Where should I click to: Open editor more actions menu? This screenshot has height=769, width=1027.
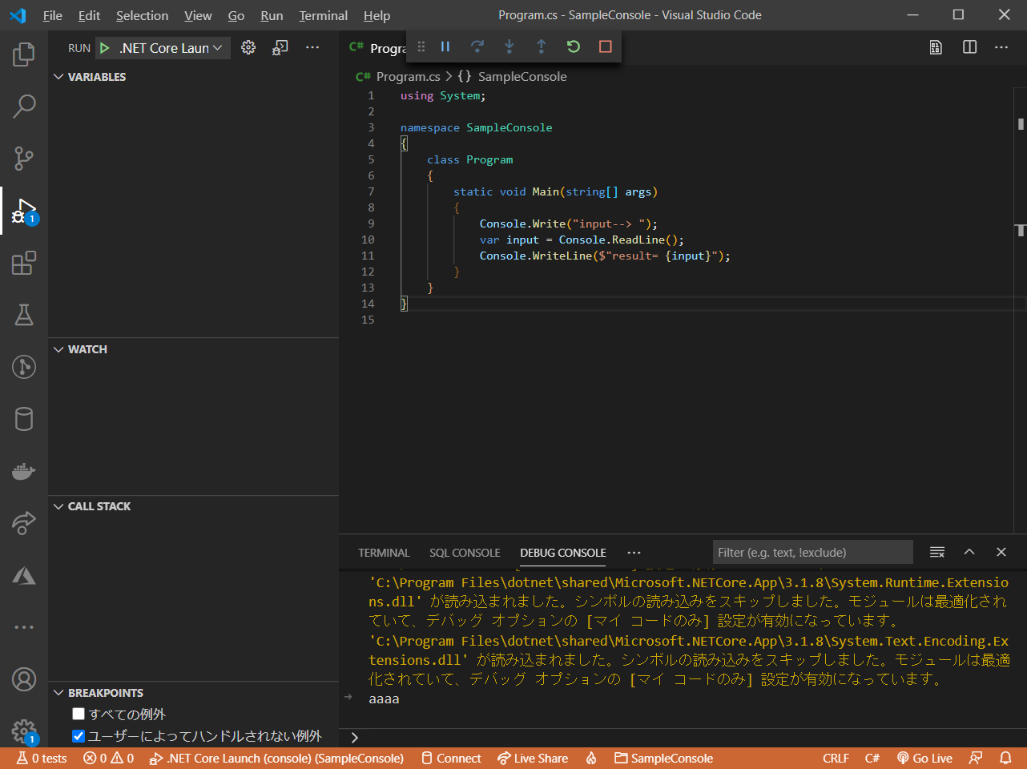click(1001, 47)
